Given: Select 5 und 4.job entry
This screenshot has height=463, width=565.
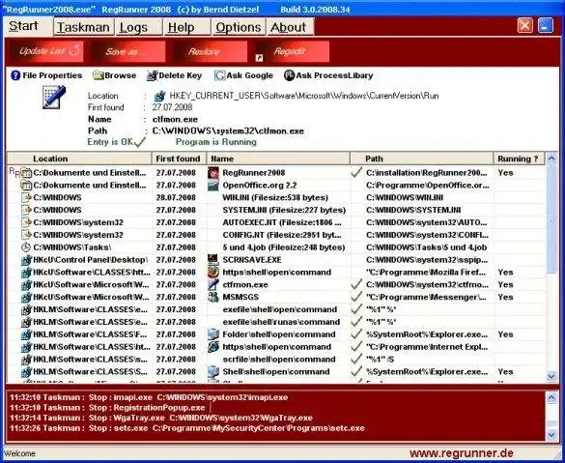Looking at the screenshot, I should (x=284, y=247).
